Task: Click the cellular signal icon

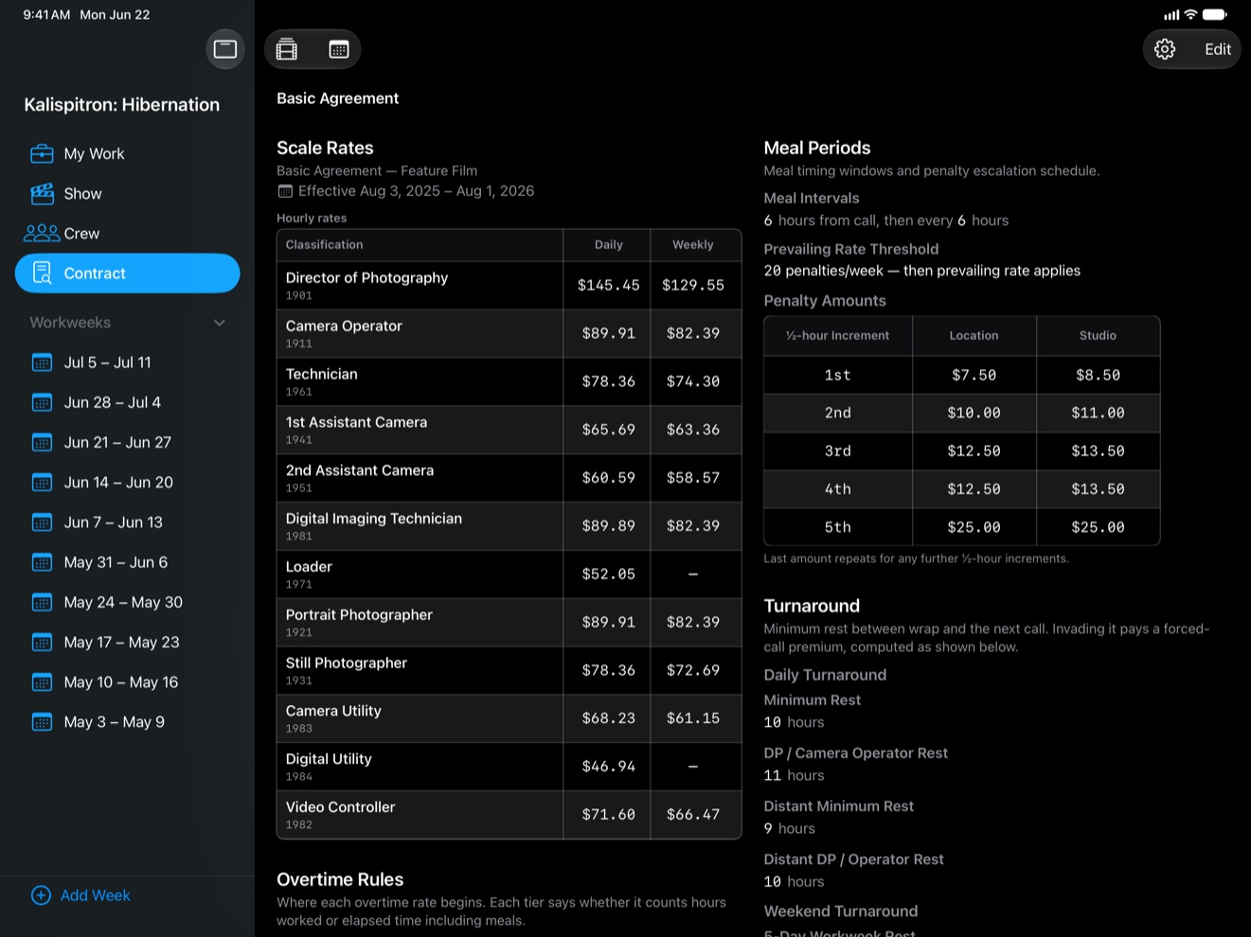Action: tap(1171, 14)
